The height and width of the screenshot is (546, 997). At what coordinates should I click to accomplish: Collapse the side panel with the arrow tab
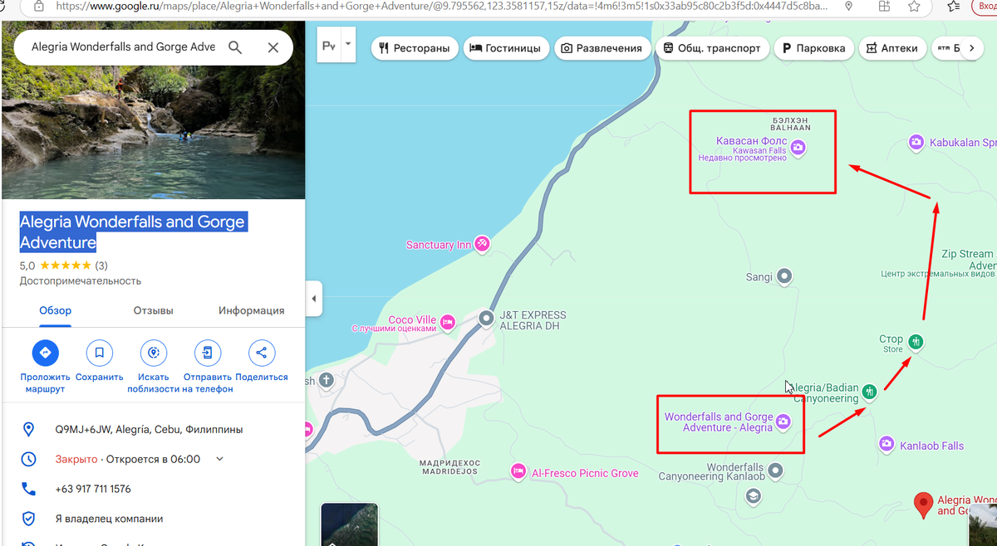[314, 298]
